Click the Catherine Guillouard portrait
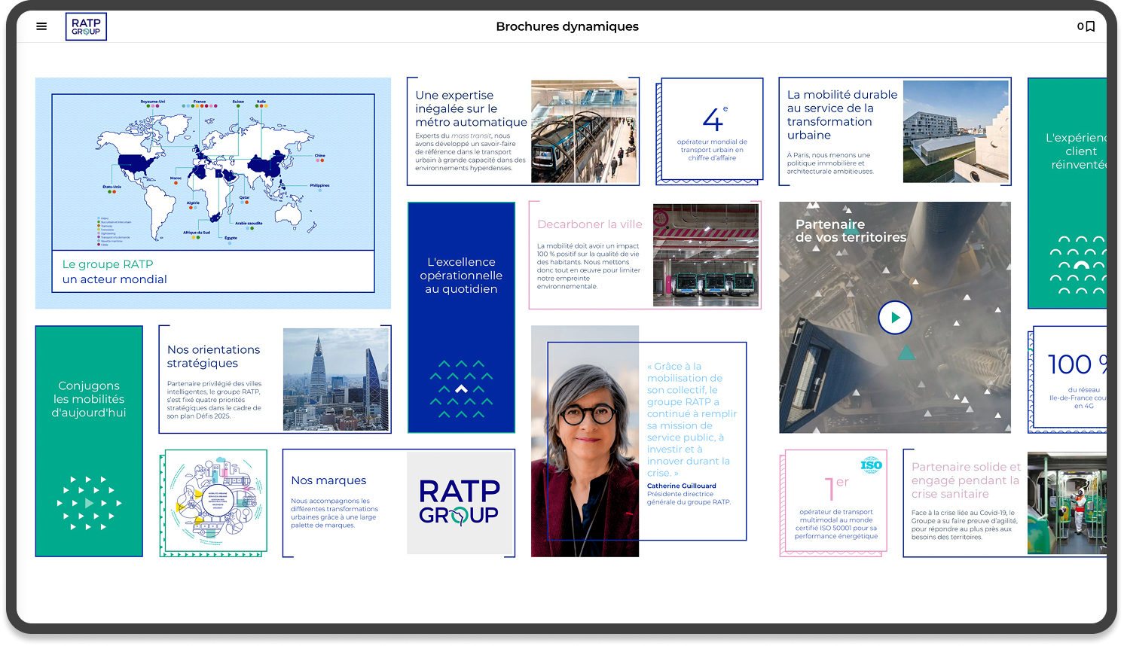This screenshot has width=1124, height=646. tap(585, 441)
